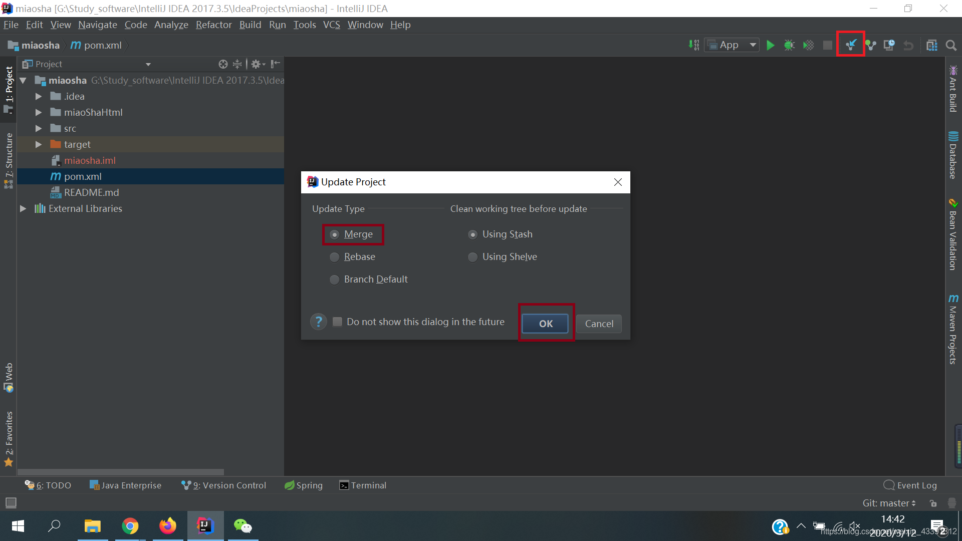Click the Stop square icon
The image size is (962, 541).
point(828,45)
